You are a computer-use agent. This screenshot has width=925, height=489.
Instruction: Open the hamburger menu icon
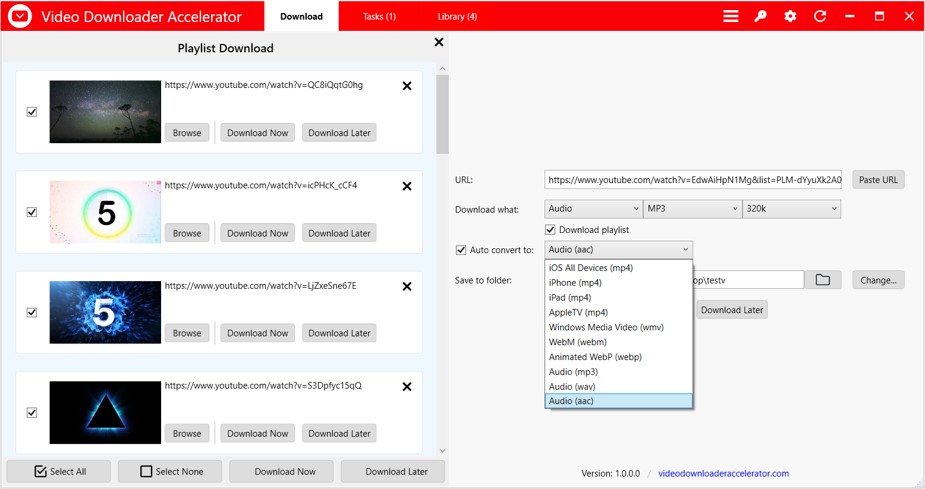click(731, 16)
